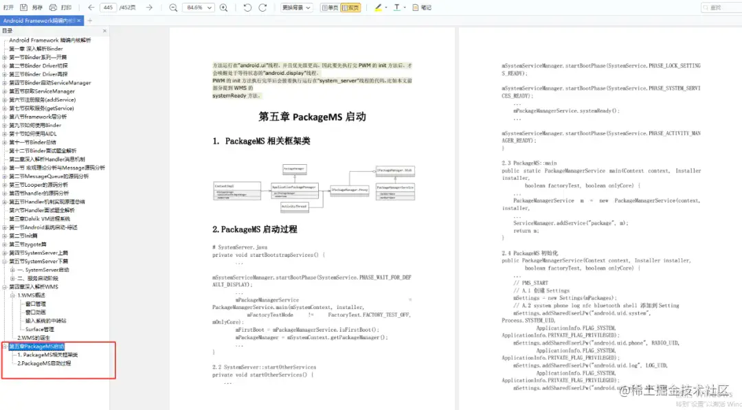The width and height of the screenshot is (742, 410).
Task: Zoom in with the plus magnifier icon
Action: click(224, 8)
